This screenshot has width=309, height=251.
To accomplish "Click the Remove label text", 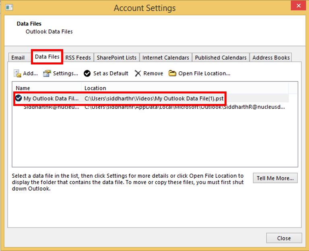I will coord(153,73).
